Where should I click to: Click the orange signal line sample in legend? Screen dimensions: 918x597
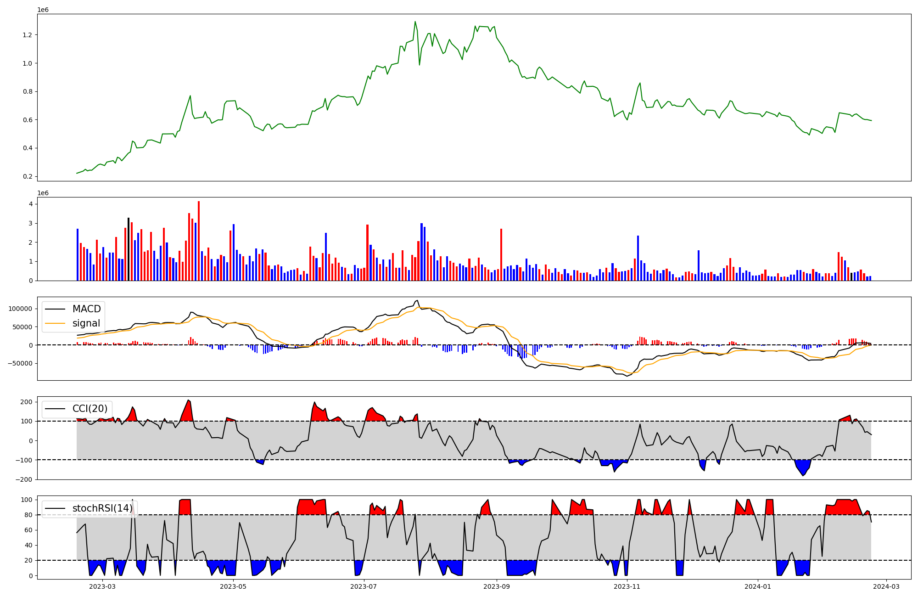[x=55, y=323]
